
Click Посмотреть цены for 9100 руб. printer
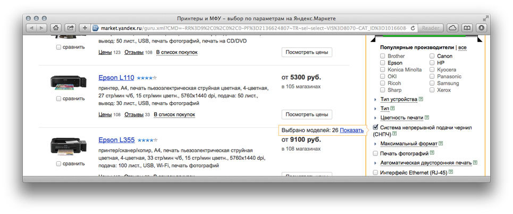point(307,176)
